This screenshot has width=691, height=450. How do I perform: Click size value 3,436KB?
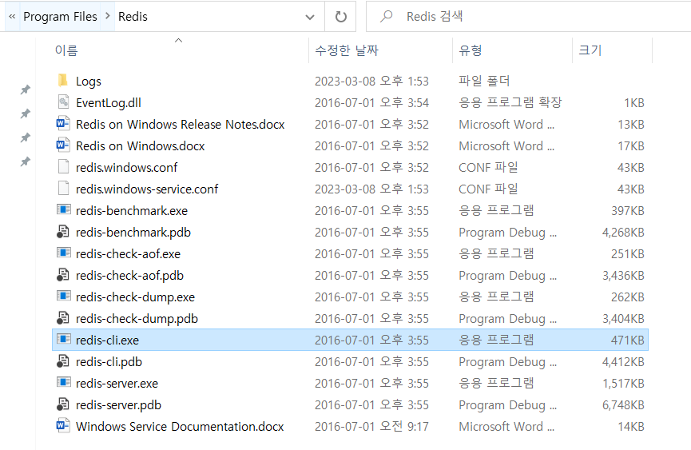point(623,276)
